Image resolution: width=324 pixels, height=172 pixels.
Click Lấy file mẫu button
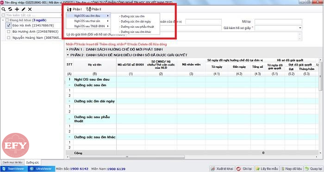point(267,169)
